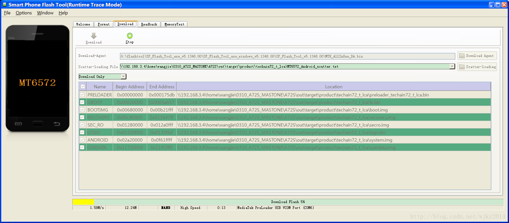509x223 pixels.
Task: Open the File menu
Action: 7,13
